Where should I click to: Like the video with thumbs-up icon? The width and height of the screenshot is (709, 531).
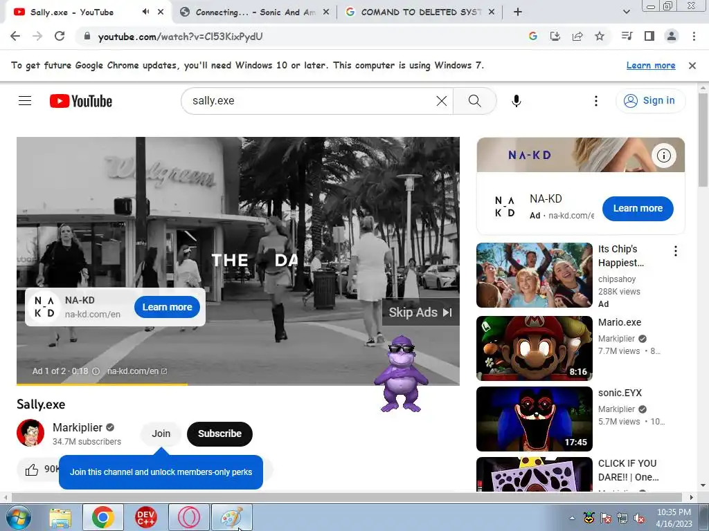pos(32,470)
